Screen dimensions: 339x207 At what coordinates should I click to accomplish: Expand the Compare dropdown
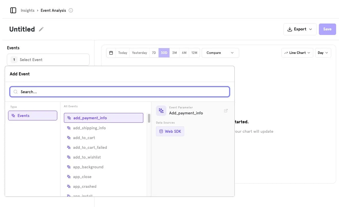coord(220,53)
